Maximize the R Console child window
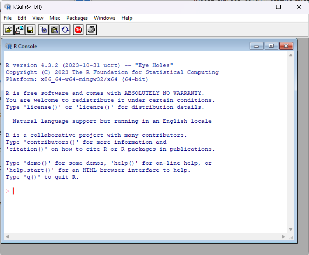The width and height of the screenshot is (309, 255). (271, 46)
